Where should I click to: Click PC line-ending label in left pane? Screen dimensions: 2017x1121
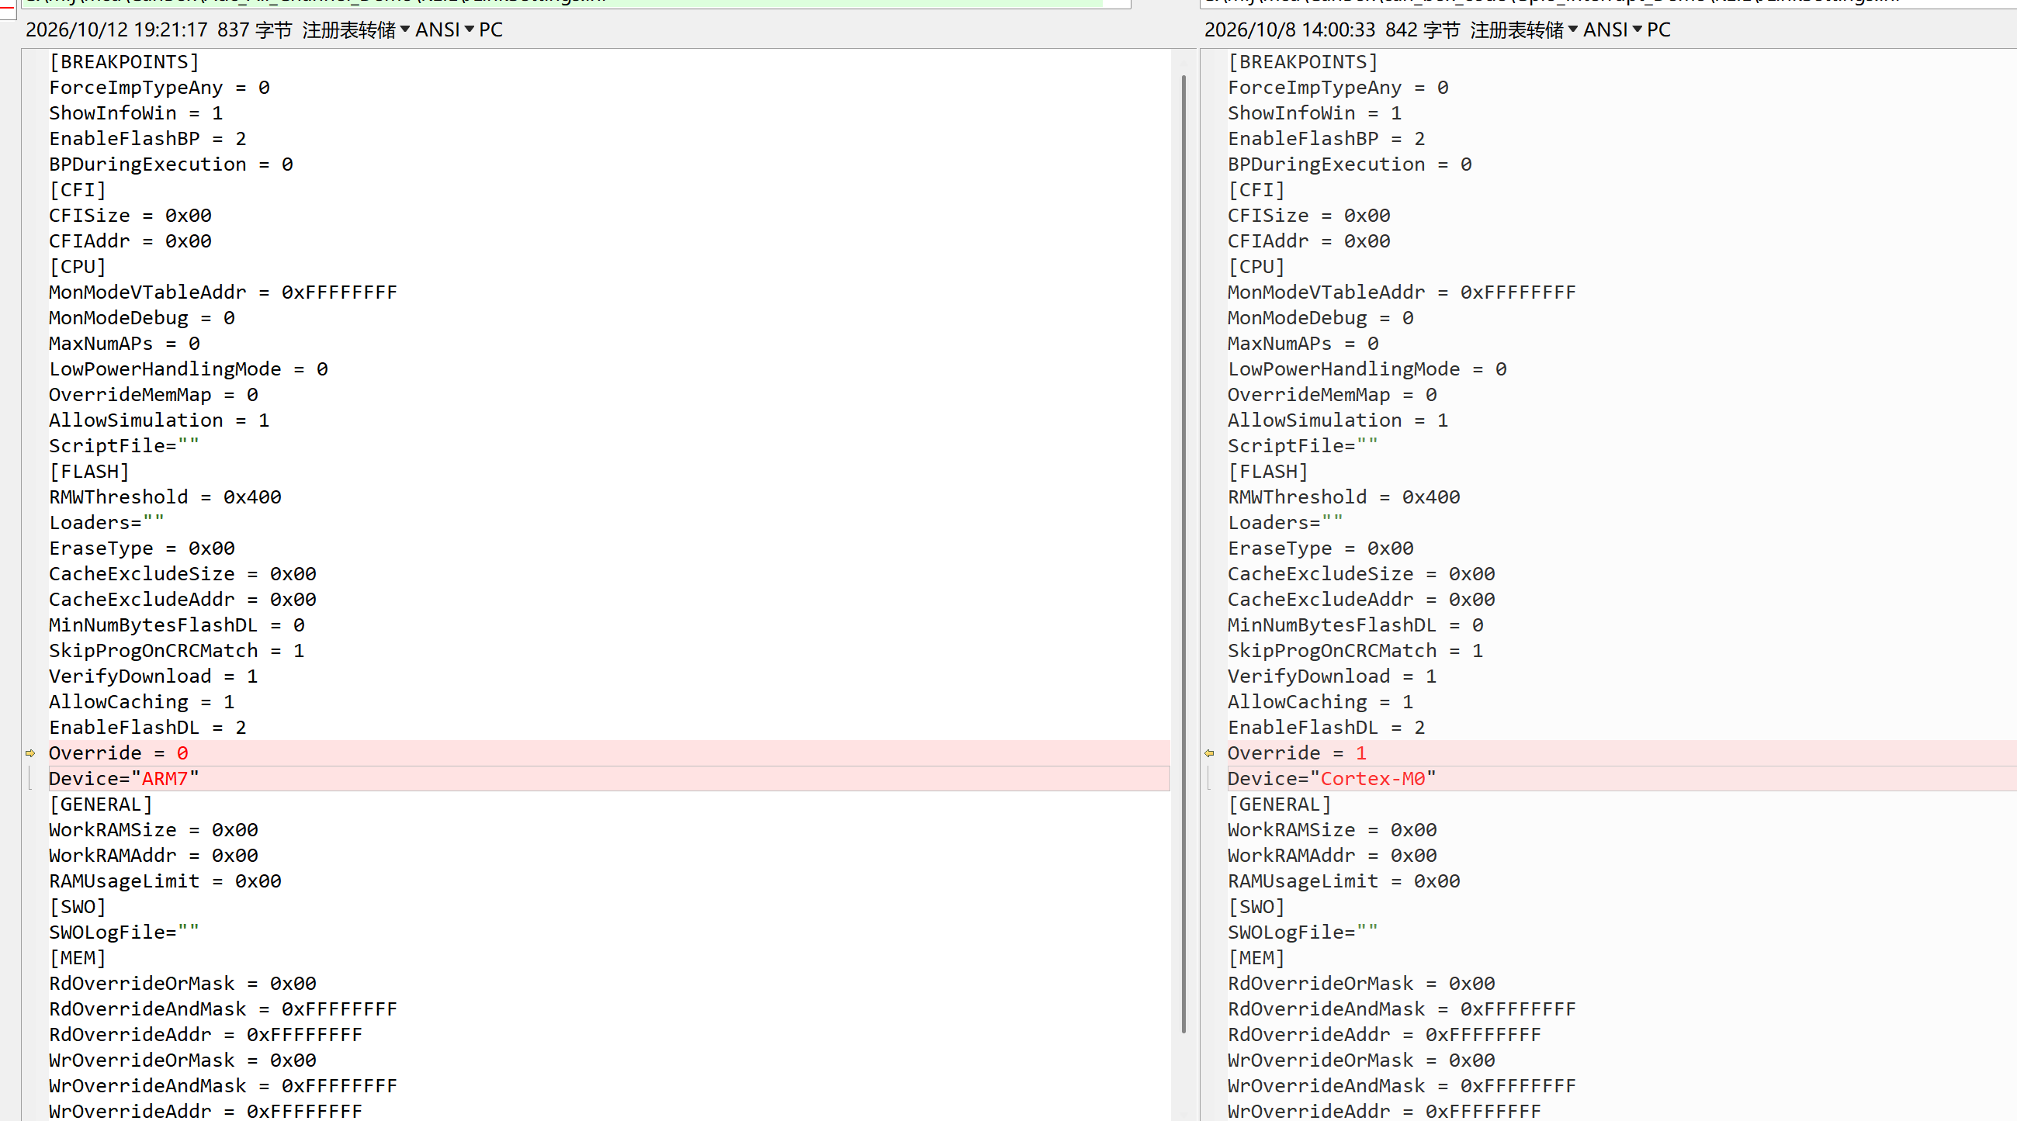[491, 29]
